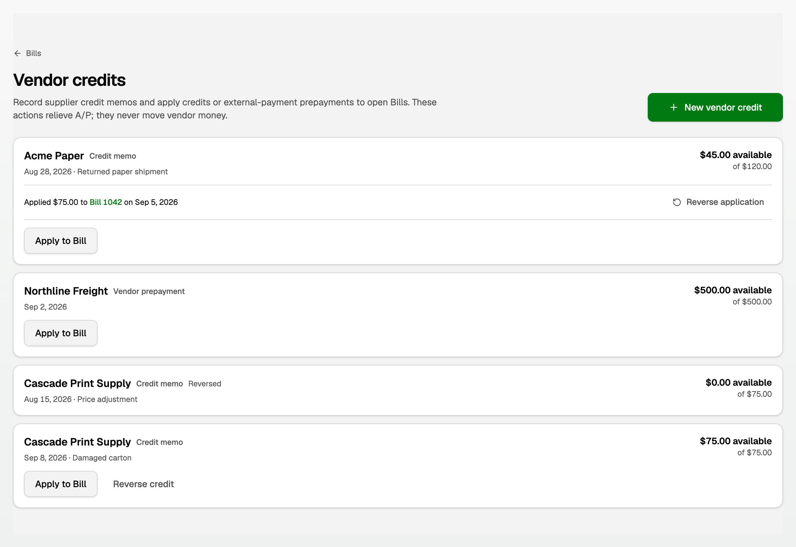Image resolution: width=796 pixels, height=547 pixels.
Task: Click the 'Sep 2, 2026' date on Northline Freight
Action: (x=45, y=307)
